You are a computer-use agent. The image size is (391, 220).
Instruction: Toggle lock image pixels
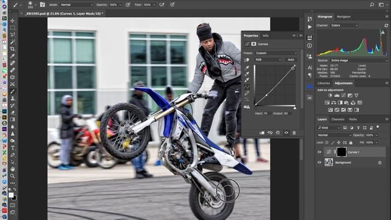tap(332, 142)
